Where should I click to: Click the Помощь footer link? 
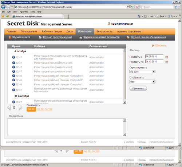142,142
